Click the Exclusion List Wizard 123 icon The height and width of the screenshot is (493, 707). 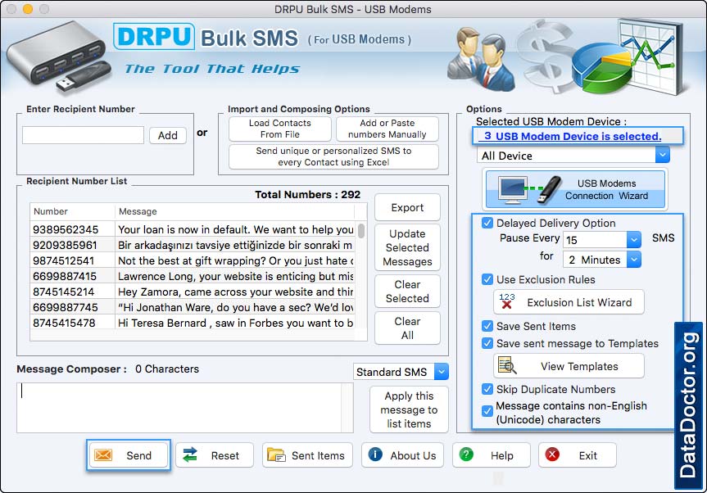507,301
